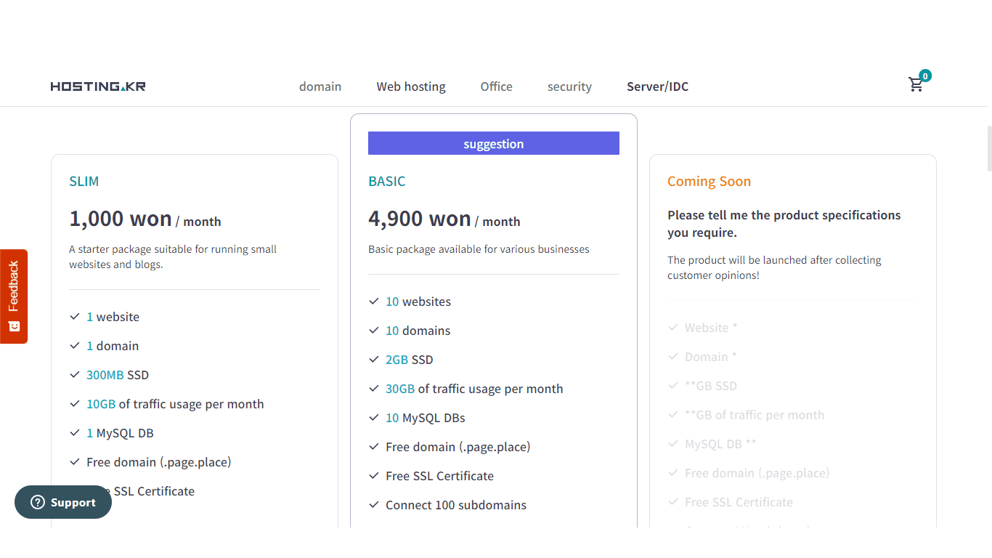Click the HOSTING.KR logo
The width and height of the screenshot is (992, 558).
(98, 86)
